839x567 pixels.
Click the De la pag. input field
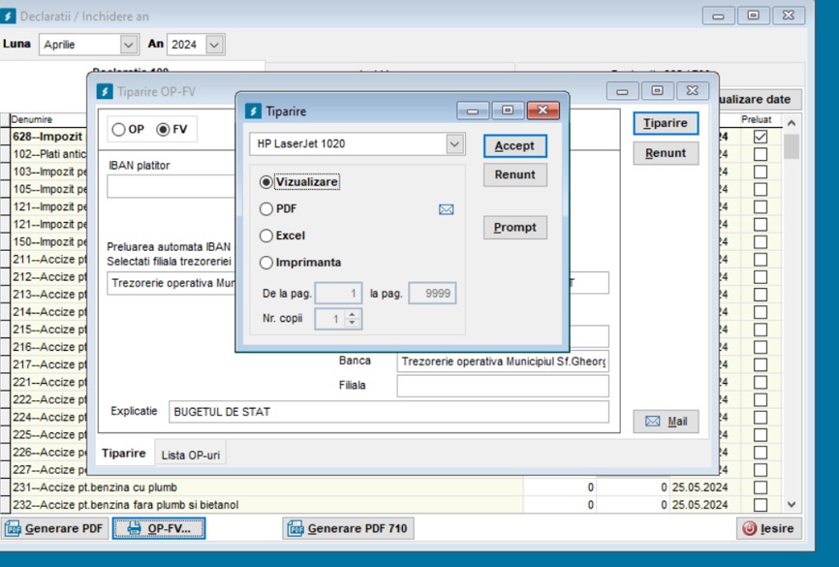[338, 294]
